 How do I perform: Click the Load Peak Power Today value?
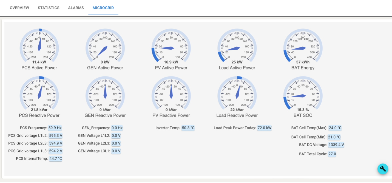(264, 128)
